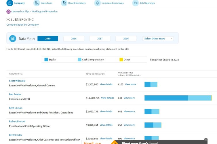Open Compensation by Company link
Screen dimensions: 217x144
[x=22, y=25]
